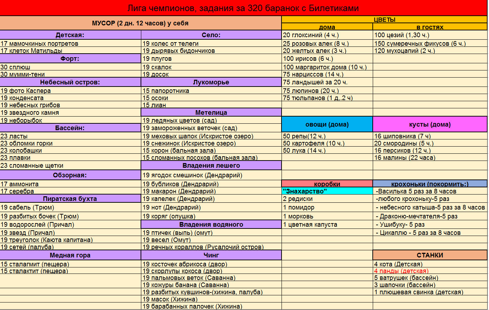This screenshot has width=489, height=310.
Task: Click cell "19 сабель (Трюм)"
Action: click(70, 207)
